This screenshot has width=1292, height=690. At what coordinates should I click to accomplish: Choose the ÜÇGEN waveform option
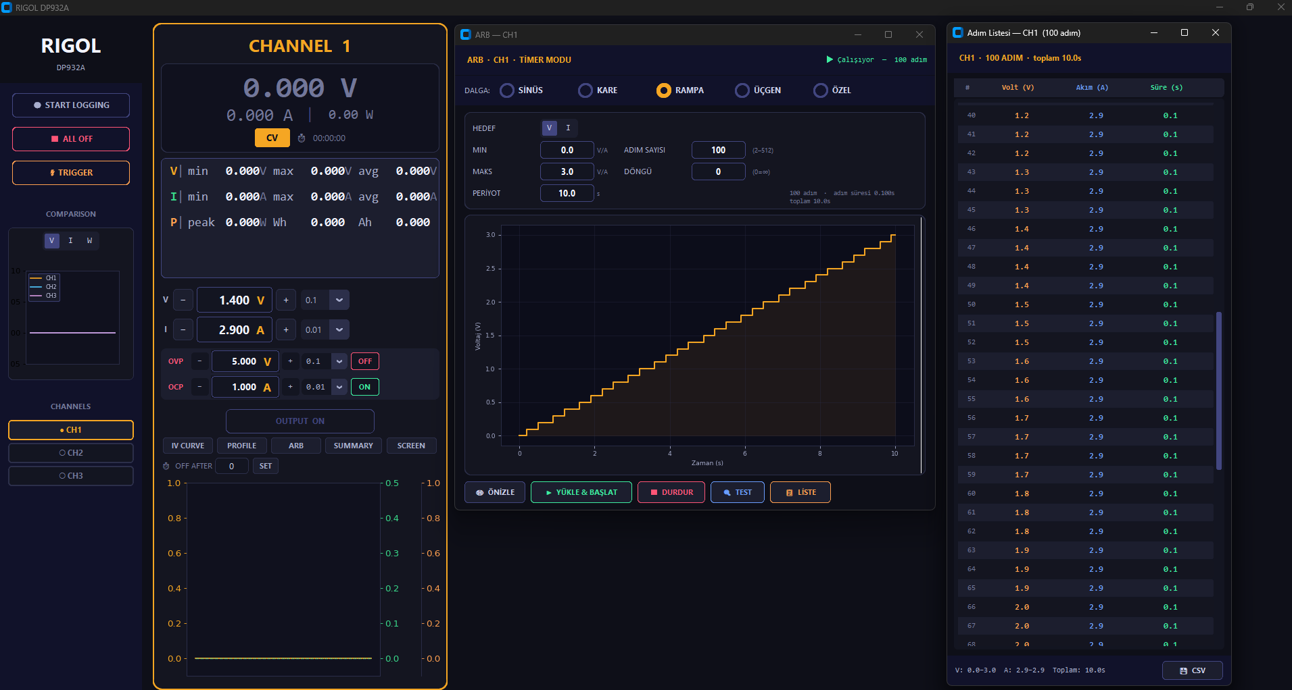[742, 90]
